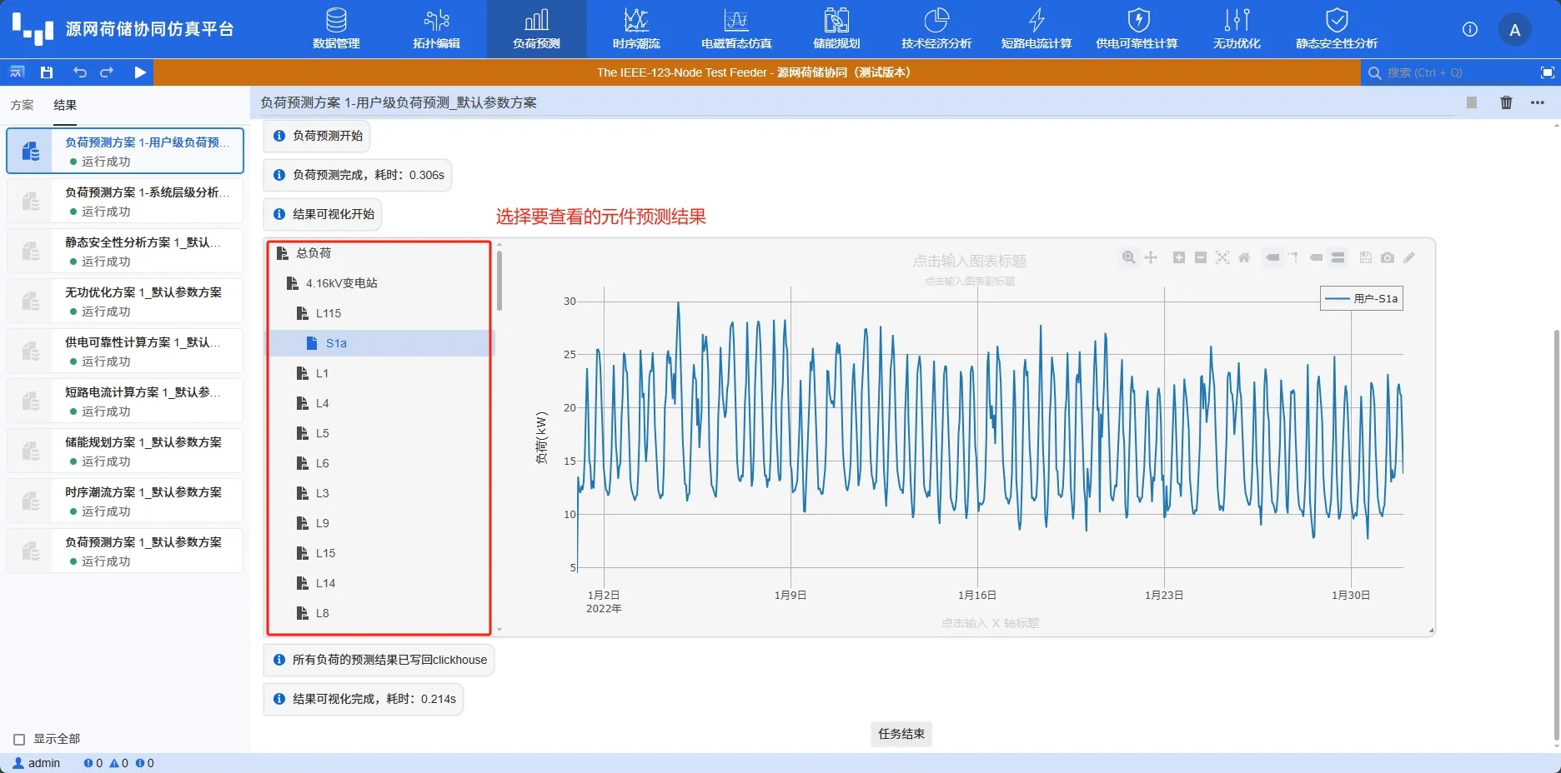Click the redo arrow icon

[107, 72]
